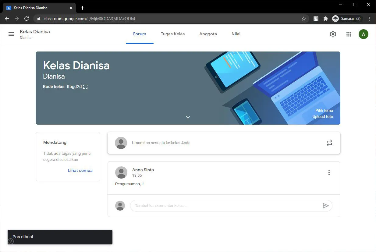The height and width of the screenshot is (252, 376).
Task: Select Pilih tema on the banner
Action: tap(324, 110)
